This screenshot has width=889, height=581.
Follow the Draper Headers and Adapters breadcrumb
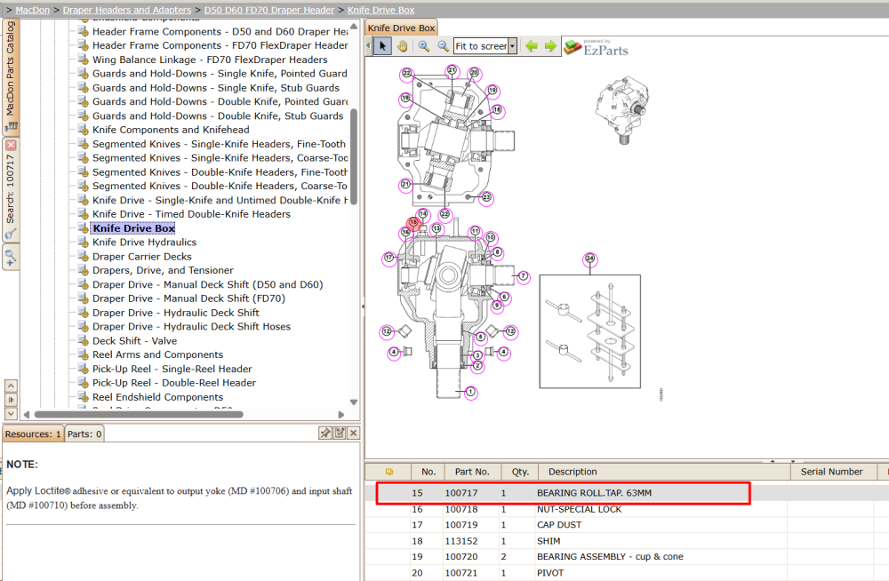(x=127, y=10)
